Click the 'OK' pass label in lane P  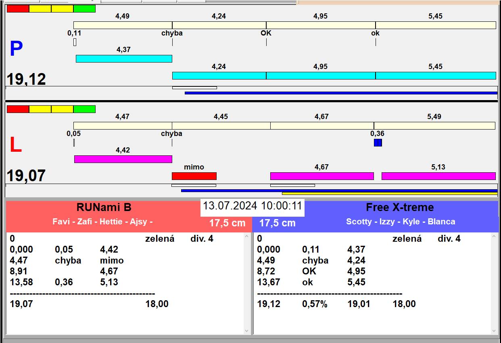click(266, 33)
